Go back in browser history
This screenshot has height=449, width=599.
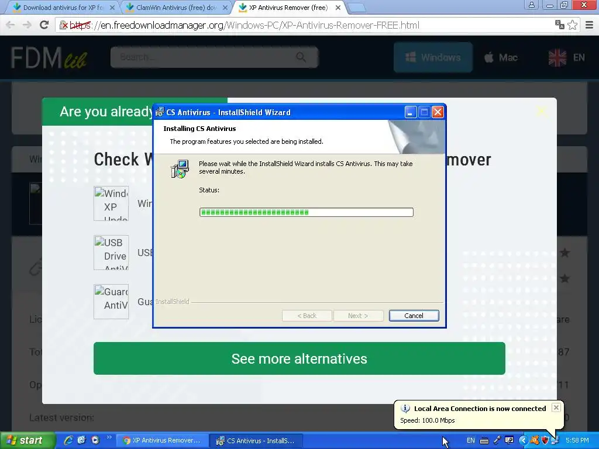point(11,25)
